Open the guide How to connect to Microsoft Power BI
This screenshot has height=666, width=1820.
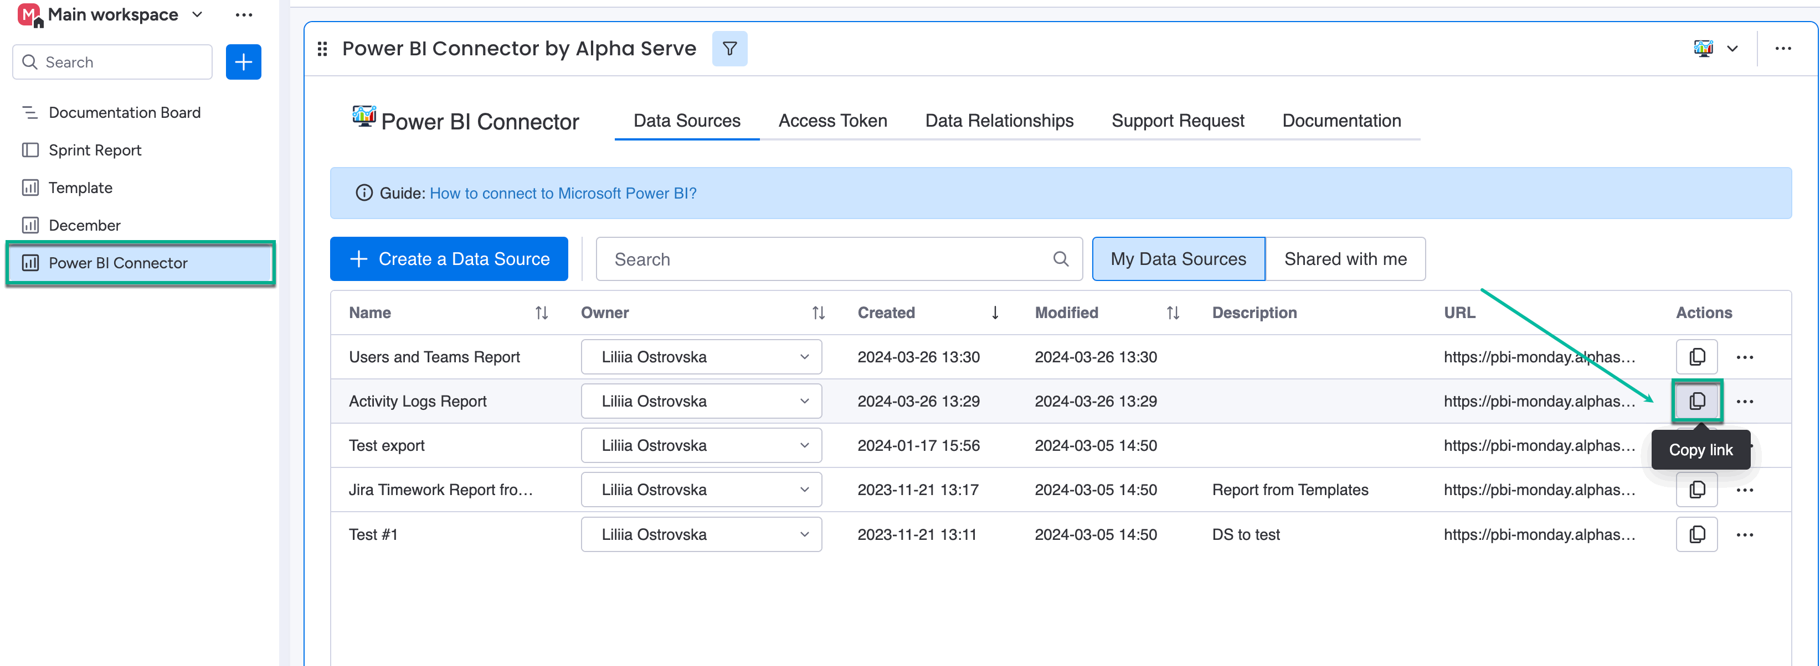point(563,192)
